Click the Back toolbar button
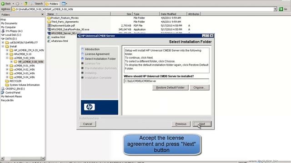Image resolution: width=291 pixels, height=163 pixels. [x=6, y=4]
